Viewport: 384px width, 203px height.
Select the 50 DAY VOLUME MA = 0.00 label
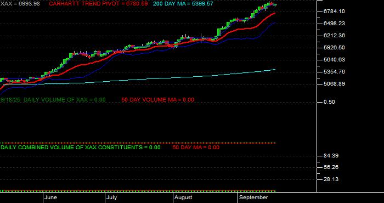pos(158,100)
